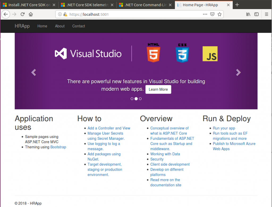Viewport: 272px width, 207px height.
Task: Open Contact in HRApp navbar
Action: click(x=79, y=26)
